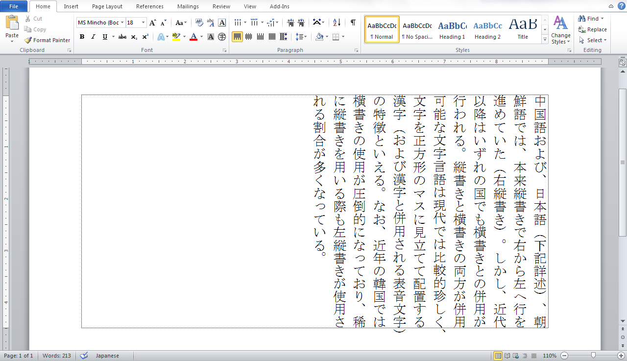Image resolution: width=627 pixels, height=361 pixels.
Task: Click the Clear Formatting icon
Action: (x=199, y=23)
